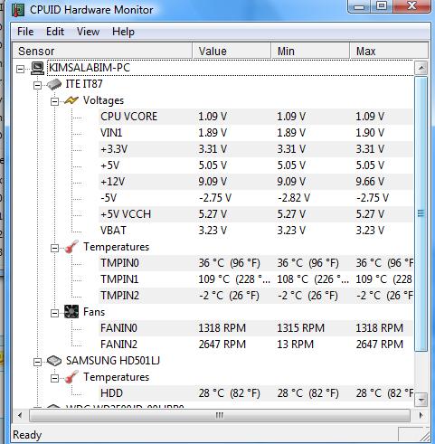
Task: Select the SAMSUNG HD501LJ label
Action: tap(113, 361)
